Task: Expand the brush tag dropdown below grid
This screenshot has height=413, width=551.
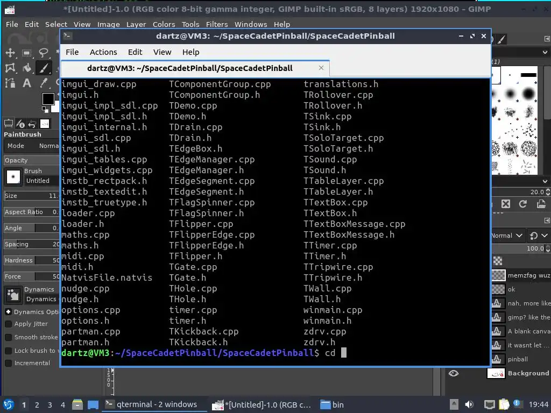Action: pyautogui.click(x=545, y=181)
